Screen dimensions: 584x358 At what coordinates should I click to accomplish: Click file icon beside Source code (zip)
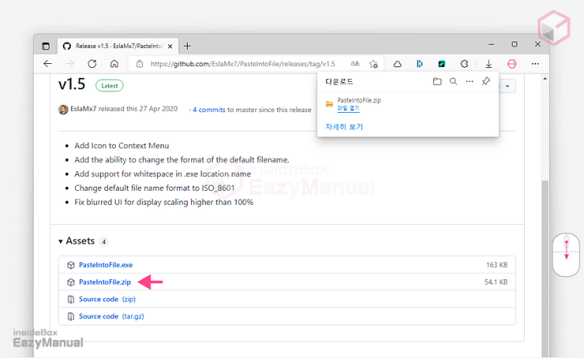(x=71, y=299)
